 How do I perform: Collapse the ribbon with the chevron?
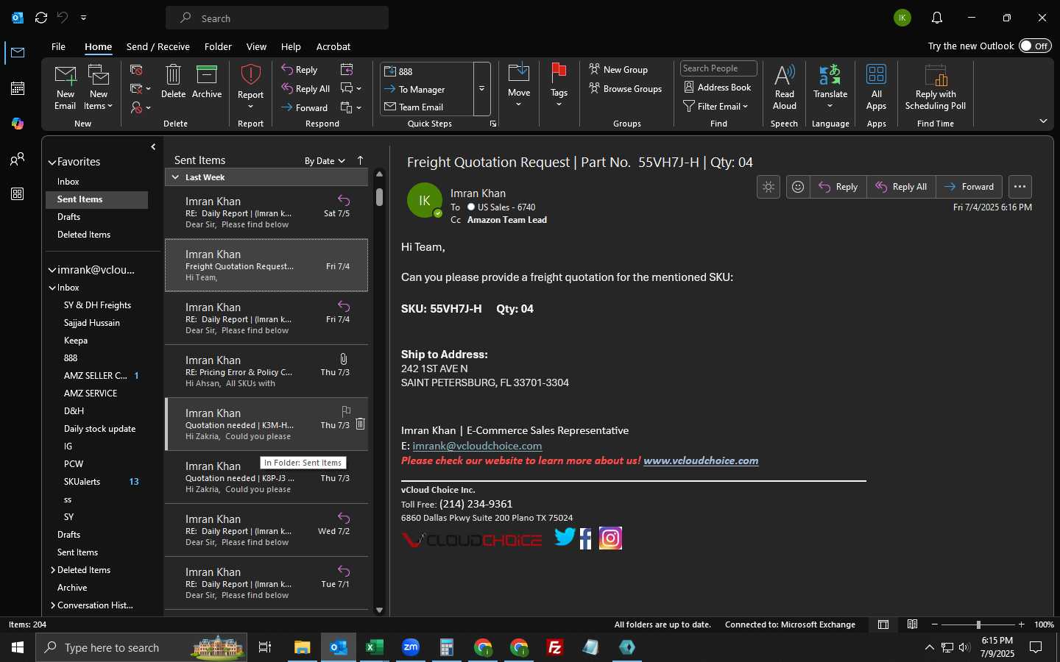pyautogui.click(x=1043, y=121)
